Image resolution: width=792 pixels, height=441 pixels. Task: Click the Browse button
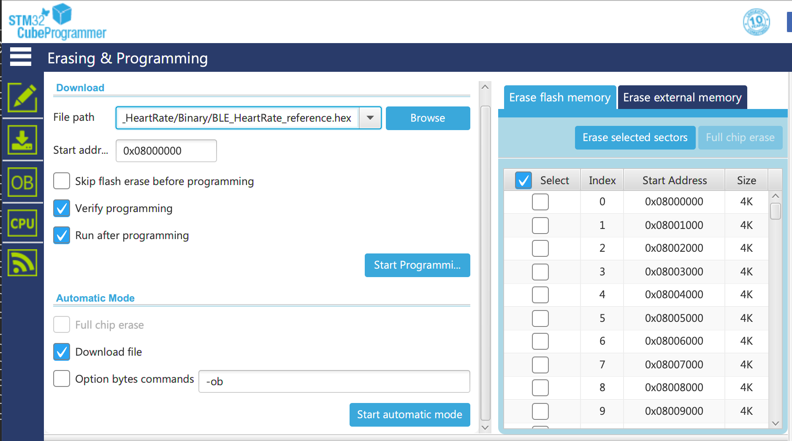coord(427,118)
